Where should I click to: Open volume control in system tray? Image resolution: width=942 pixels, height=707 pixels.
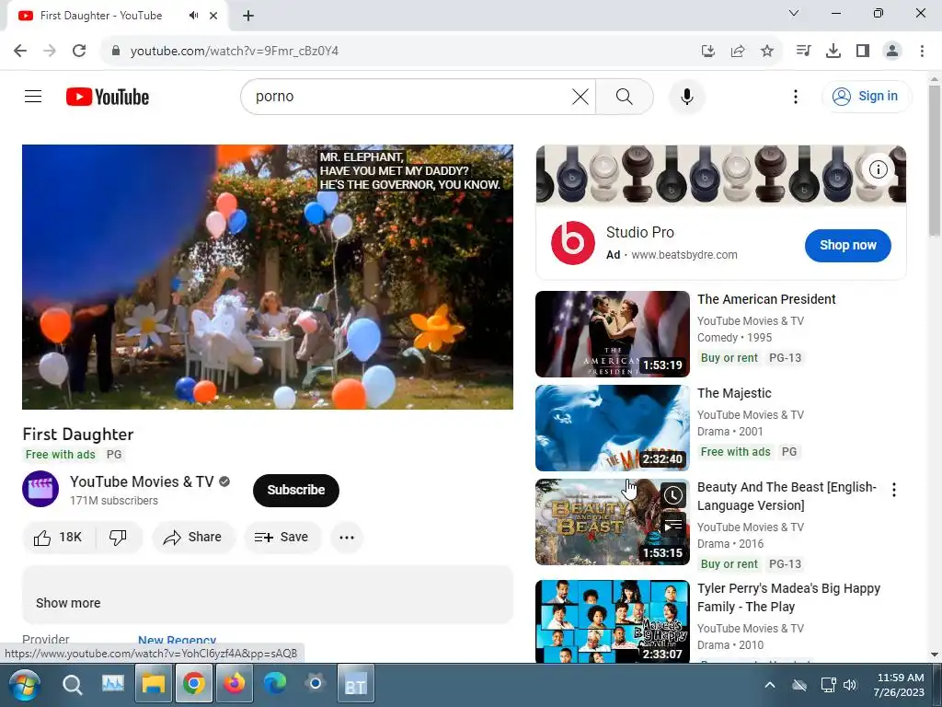coord(850,685)
